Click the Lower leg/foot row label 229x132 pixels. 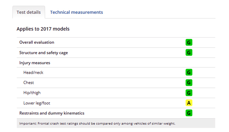(x=37, y=103)
